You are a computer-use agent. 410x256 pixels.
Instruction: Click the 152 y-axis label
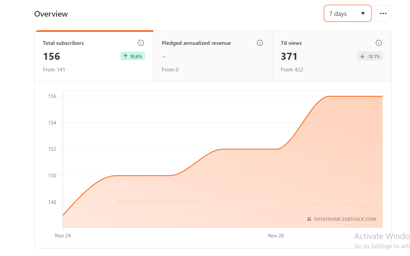point(52,149)
